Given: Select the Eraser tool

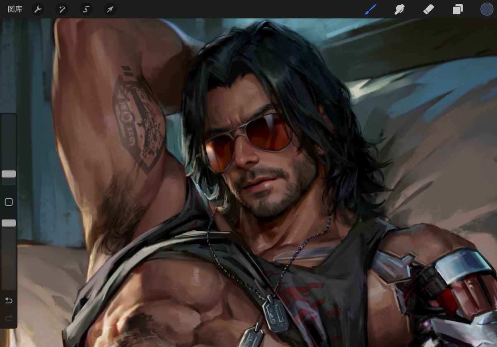Looking at the screenshot, I should coord(429,9).
